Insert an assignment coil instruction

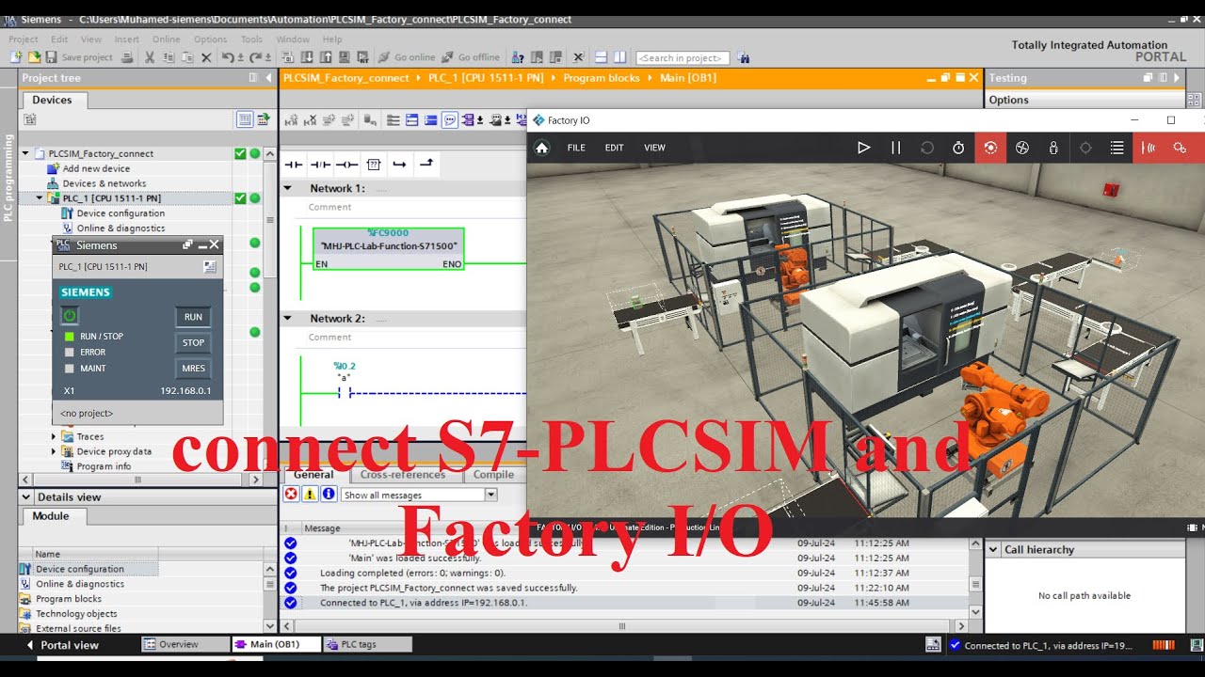[346, 165]
